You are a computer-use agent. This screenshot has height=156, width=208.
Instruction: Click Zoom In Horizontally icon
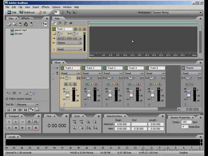(x=75, y=122)
